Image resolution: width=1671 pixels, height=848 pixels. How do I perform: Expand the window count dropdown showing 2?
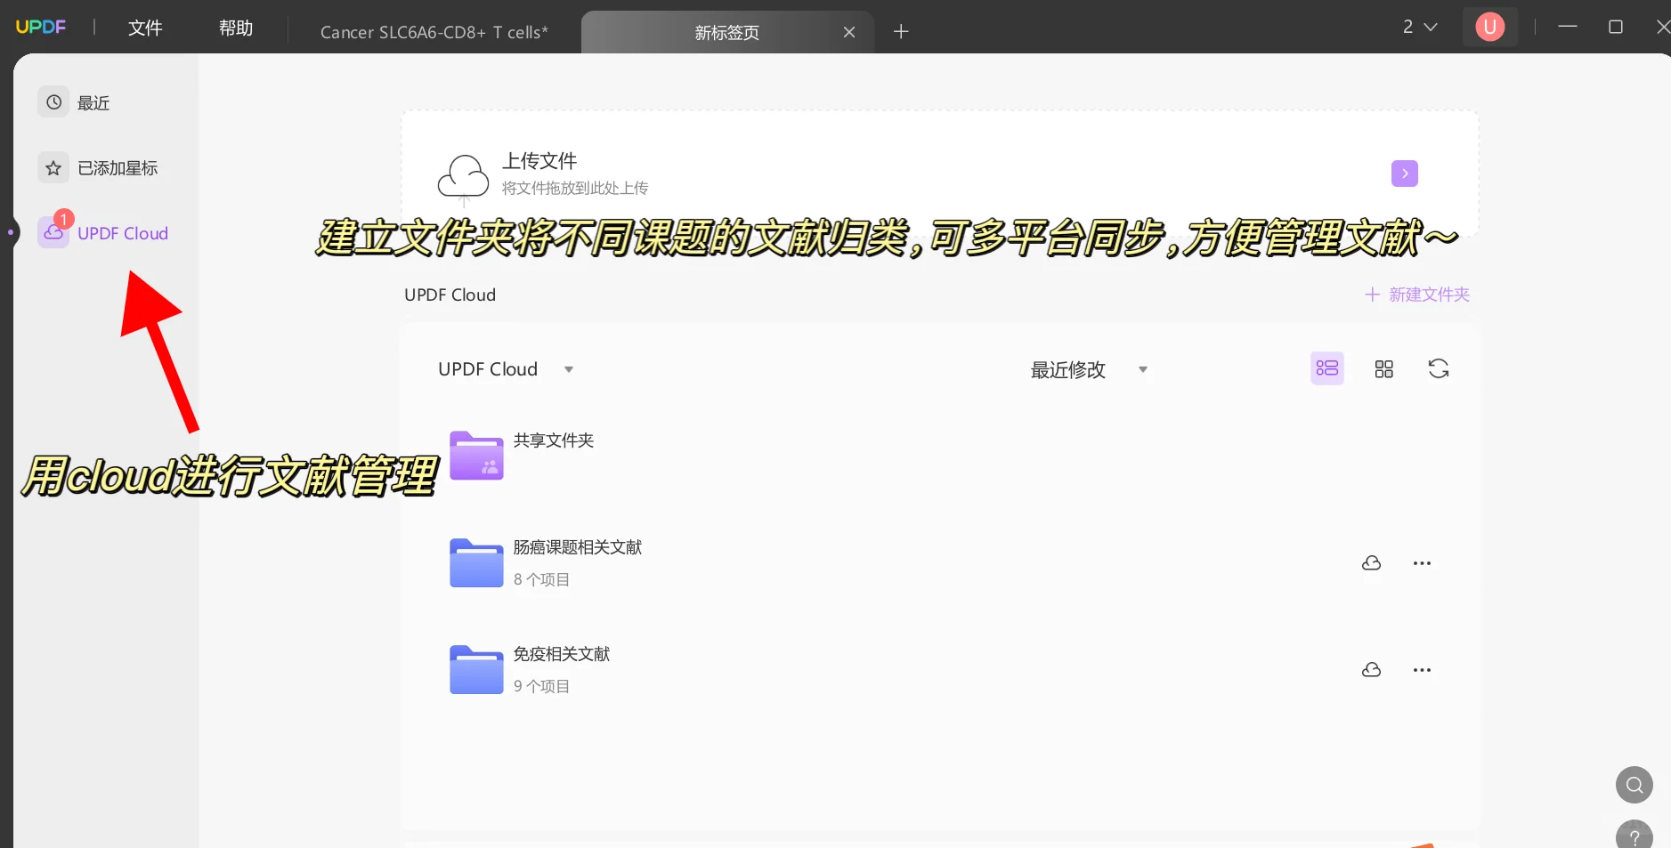1420,27
